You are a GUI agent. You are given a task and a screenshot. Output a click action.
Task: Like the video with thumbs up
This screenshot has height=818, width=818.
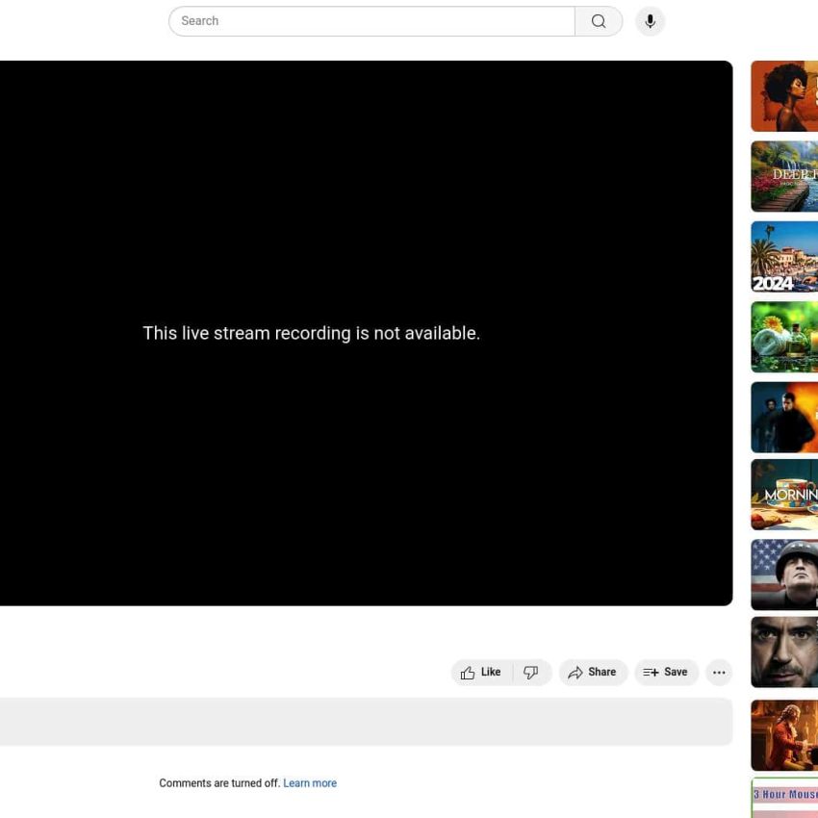tap(481, 673)
